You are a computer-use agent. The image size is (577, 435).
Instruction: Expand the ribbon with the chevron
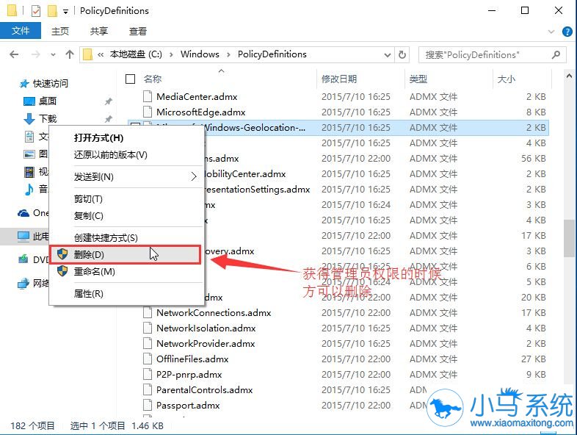[x=551, y=32]
